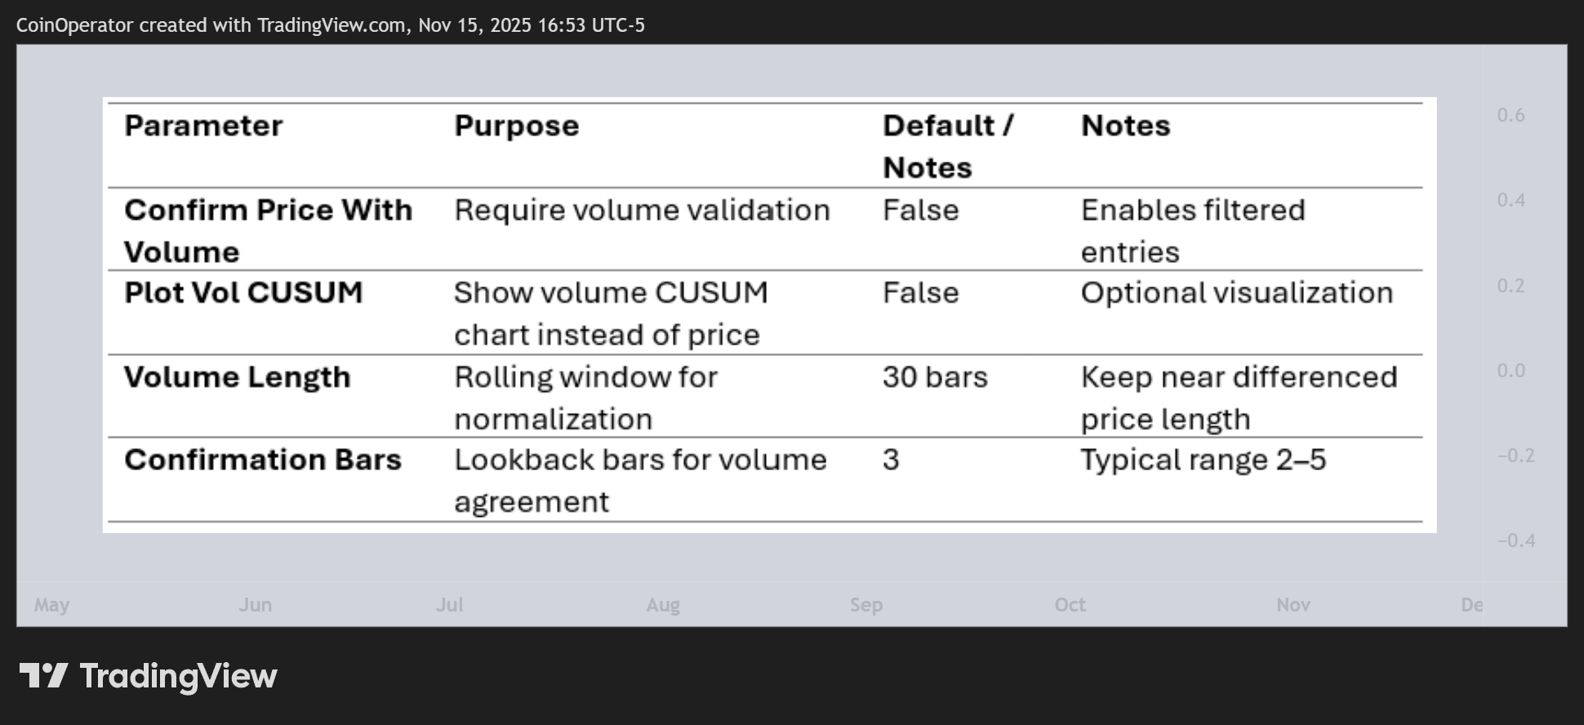Click the Typical range 2–5 note
The height and width of the screenshot is (725, 1584).
1204,460
